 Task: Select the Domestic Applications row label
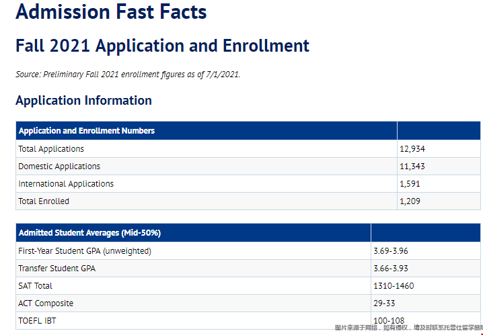pos(59,166)
